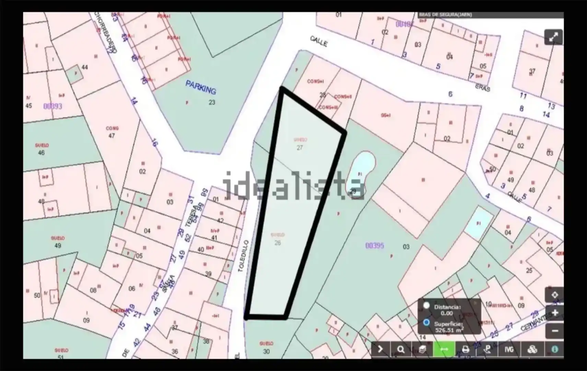This screenshot has width=587, height=371.
Task: Collapse the bottom toolbar with the chevron
Action: click(380, 349)
